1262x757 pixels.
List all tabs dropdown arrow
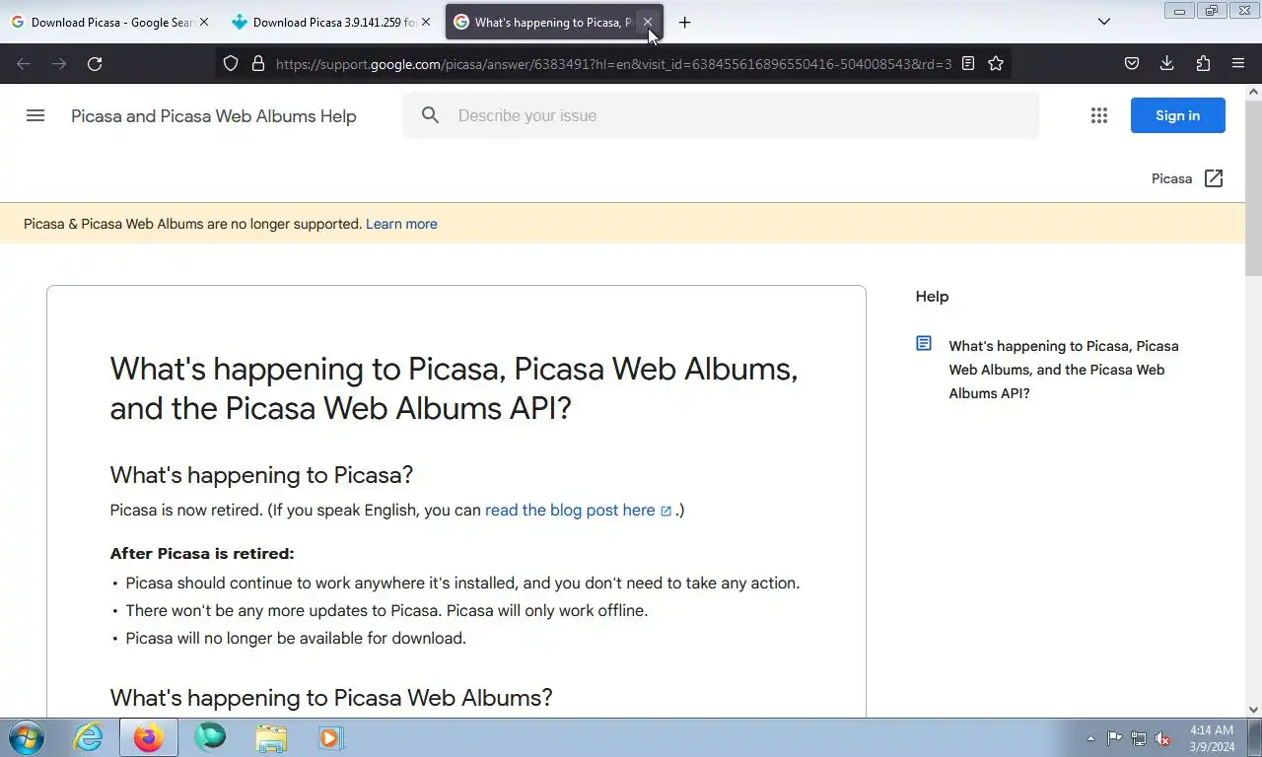(1104, 22)
